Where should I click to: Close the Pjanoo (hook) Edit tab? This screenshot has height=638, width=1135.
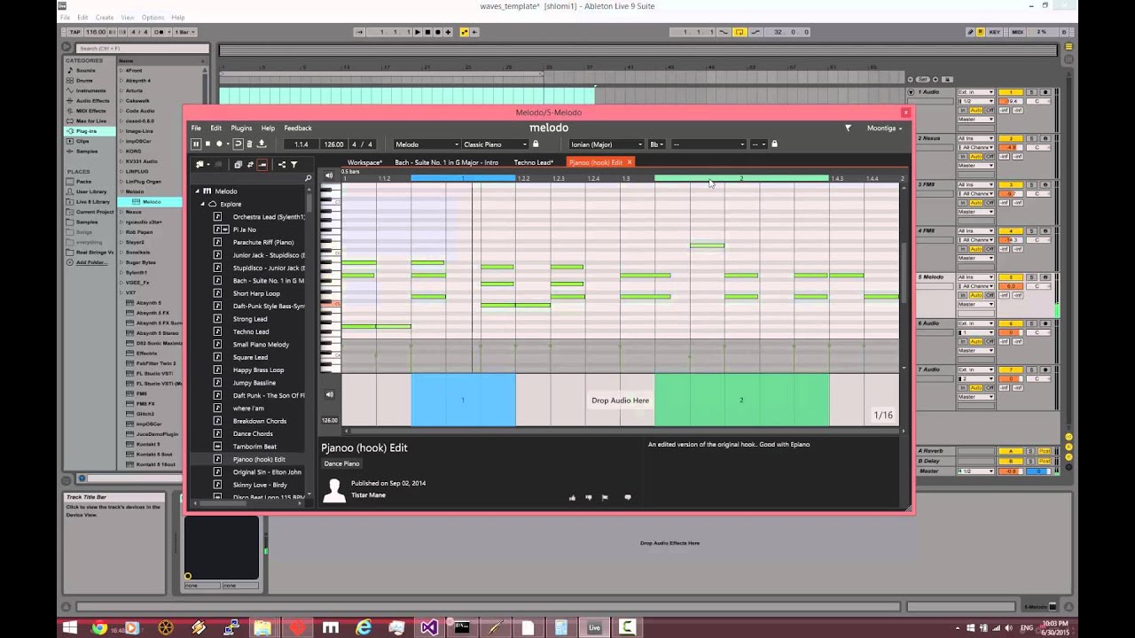[x=630, y=162]
